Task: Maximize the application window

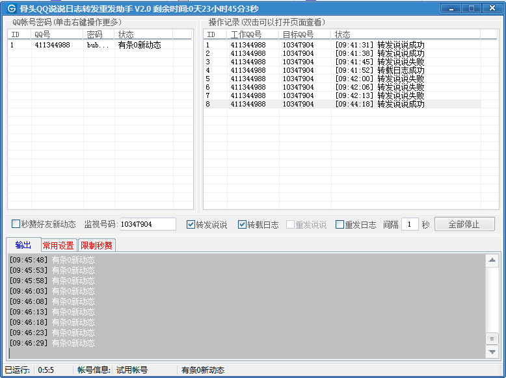Action: [471, 8]
